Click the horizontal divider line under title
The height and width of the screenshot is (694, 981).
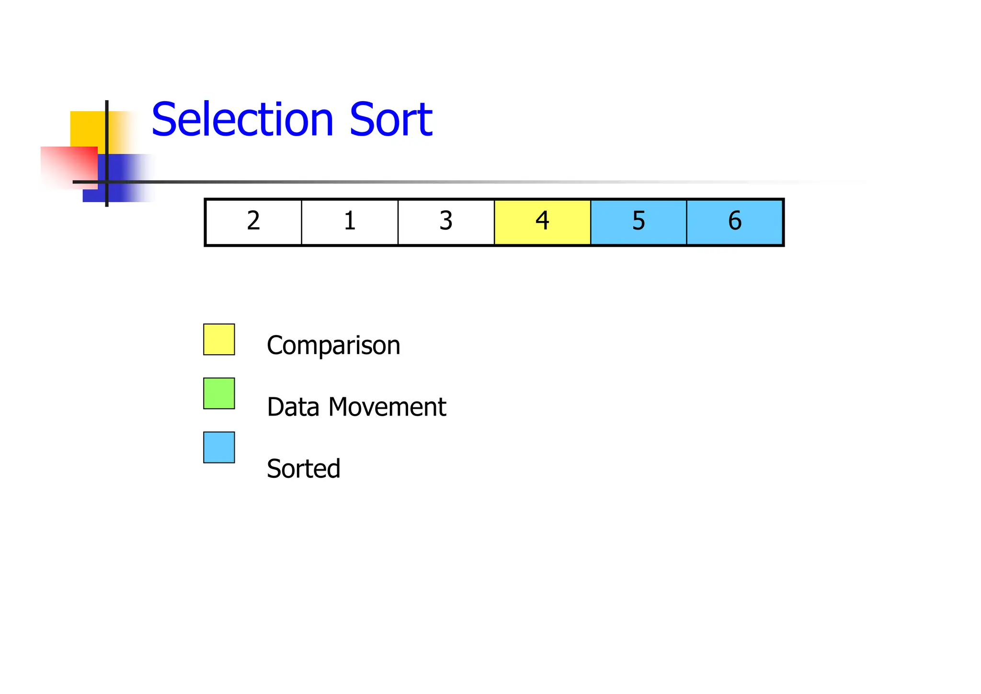click(431, 182)
